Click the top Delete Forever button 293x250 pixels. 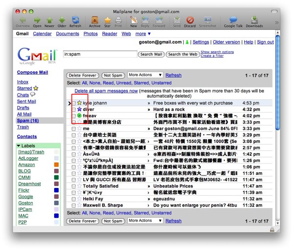coord(83,76)
